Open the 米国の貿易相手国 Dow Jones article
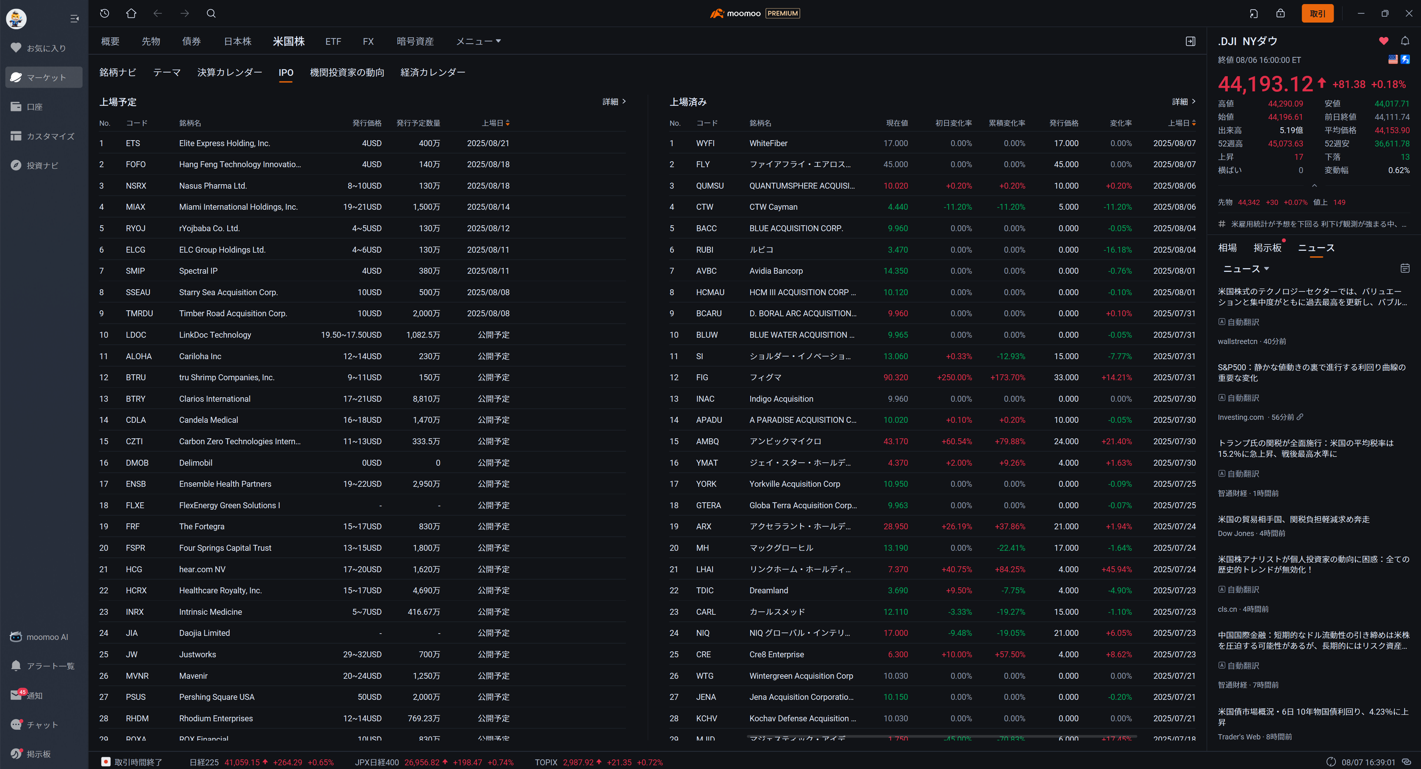 tap(1294, 519)
